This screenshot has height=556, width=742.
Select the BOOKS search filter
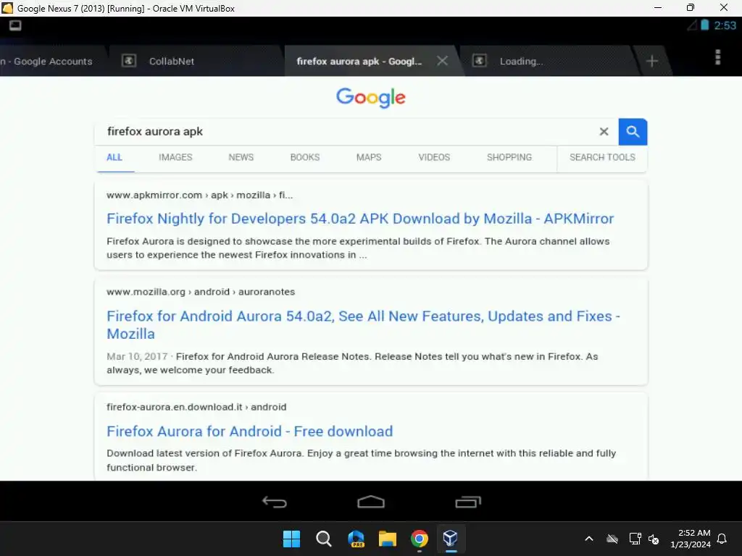click(x=305, y=157)
